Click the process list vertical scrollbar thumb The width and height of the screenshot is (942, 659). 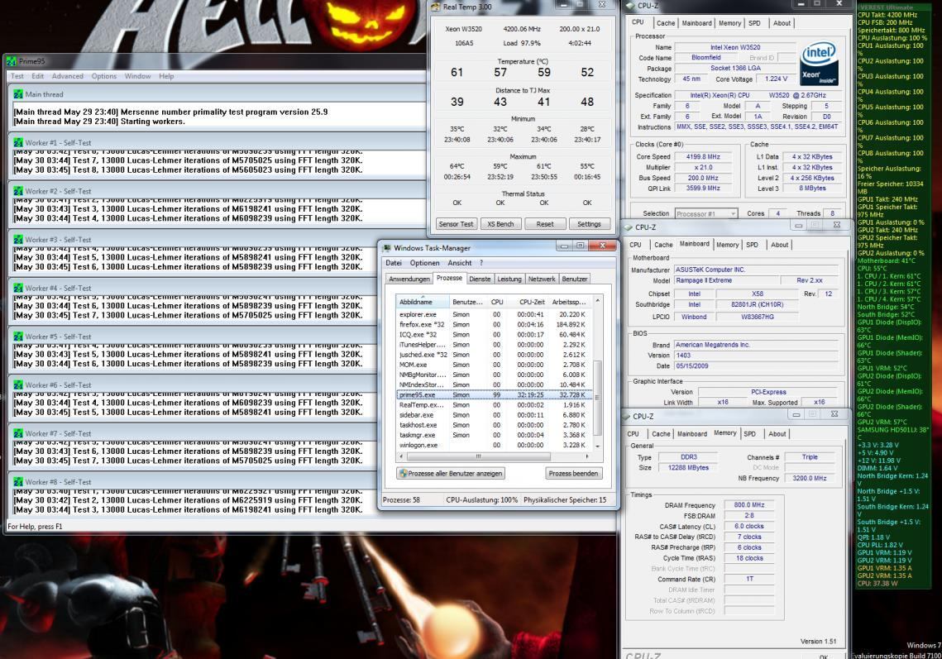(x=597, y=398)
